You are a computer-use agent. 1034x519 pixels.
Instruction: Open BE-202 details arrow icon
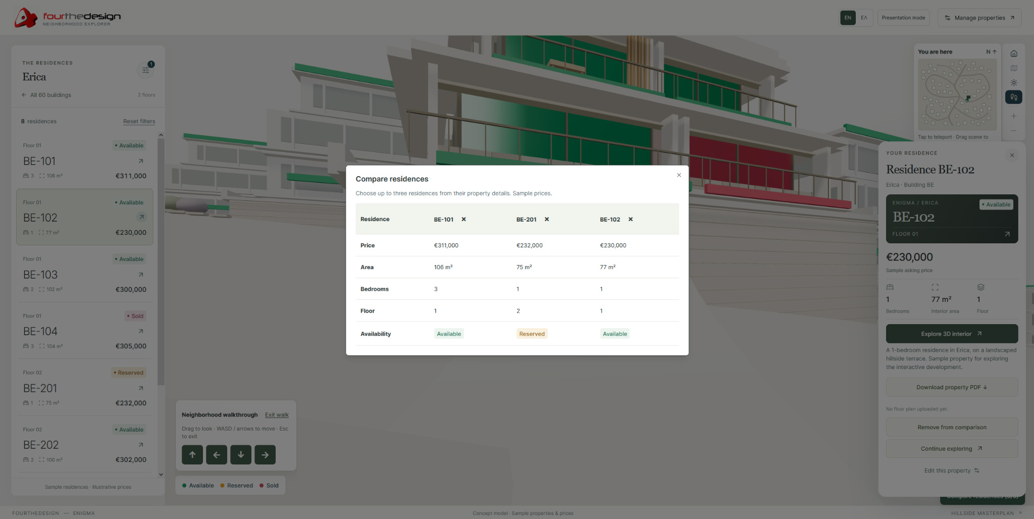(141, 445)
